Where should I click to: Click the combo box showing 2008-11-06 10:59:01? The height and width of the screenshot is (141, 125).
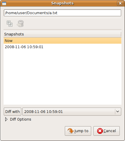[72, 111]
